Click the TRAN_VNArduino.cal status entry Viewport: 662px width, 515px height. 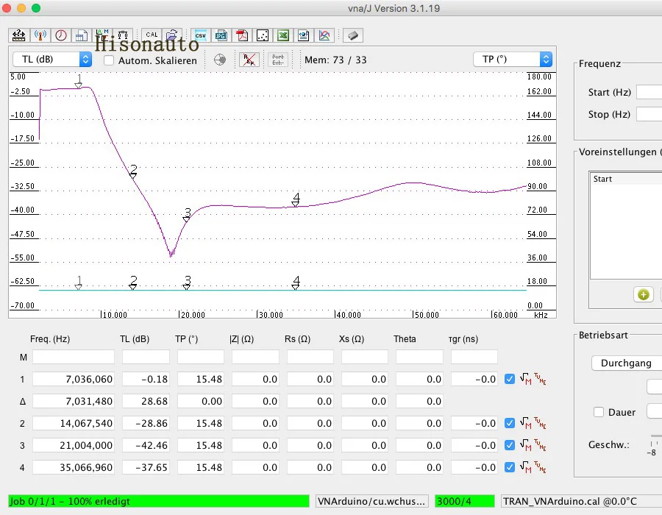581,501
